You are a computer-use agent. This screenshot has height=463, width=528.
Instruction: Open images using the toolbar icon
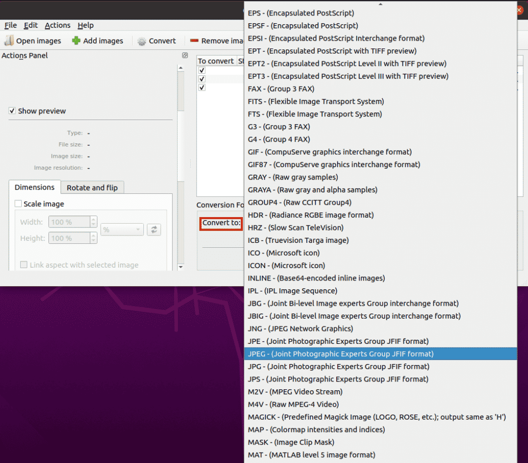(x=9, y=40)
